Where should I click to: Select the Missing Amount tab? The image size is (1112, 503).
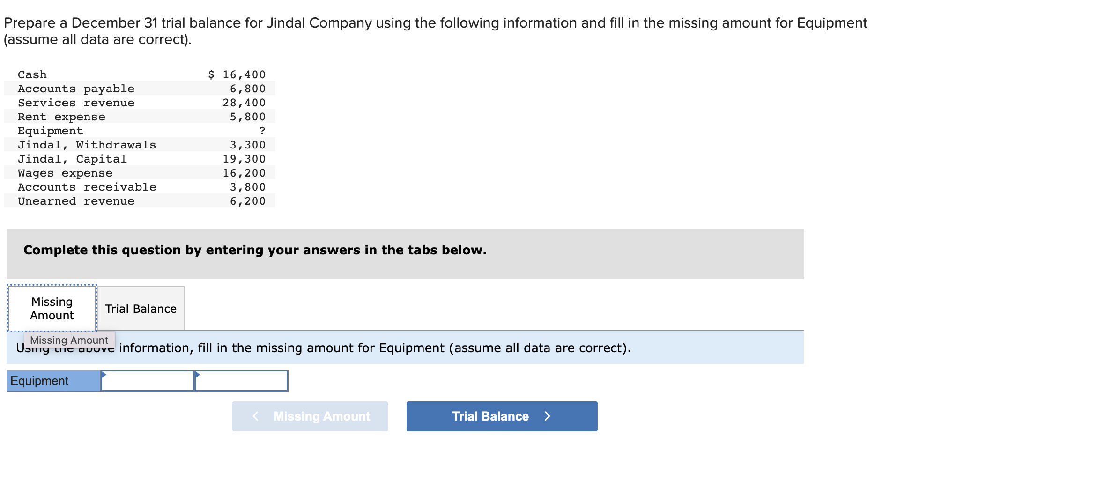click(52, 308)
